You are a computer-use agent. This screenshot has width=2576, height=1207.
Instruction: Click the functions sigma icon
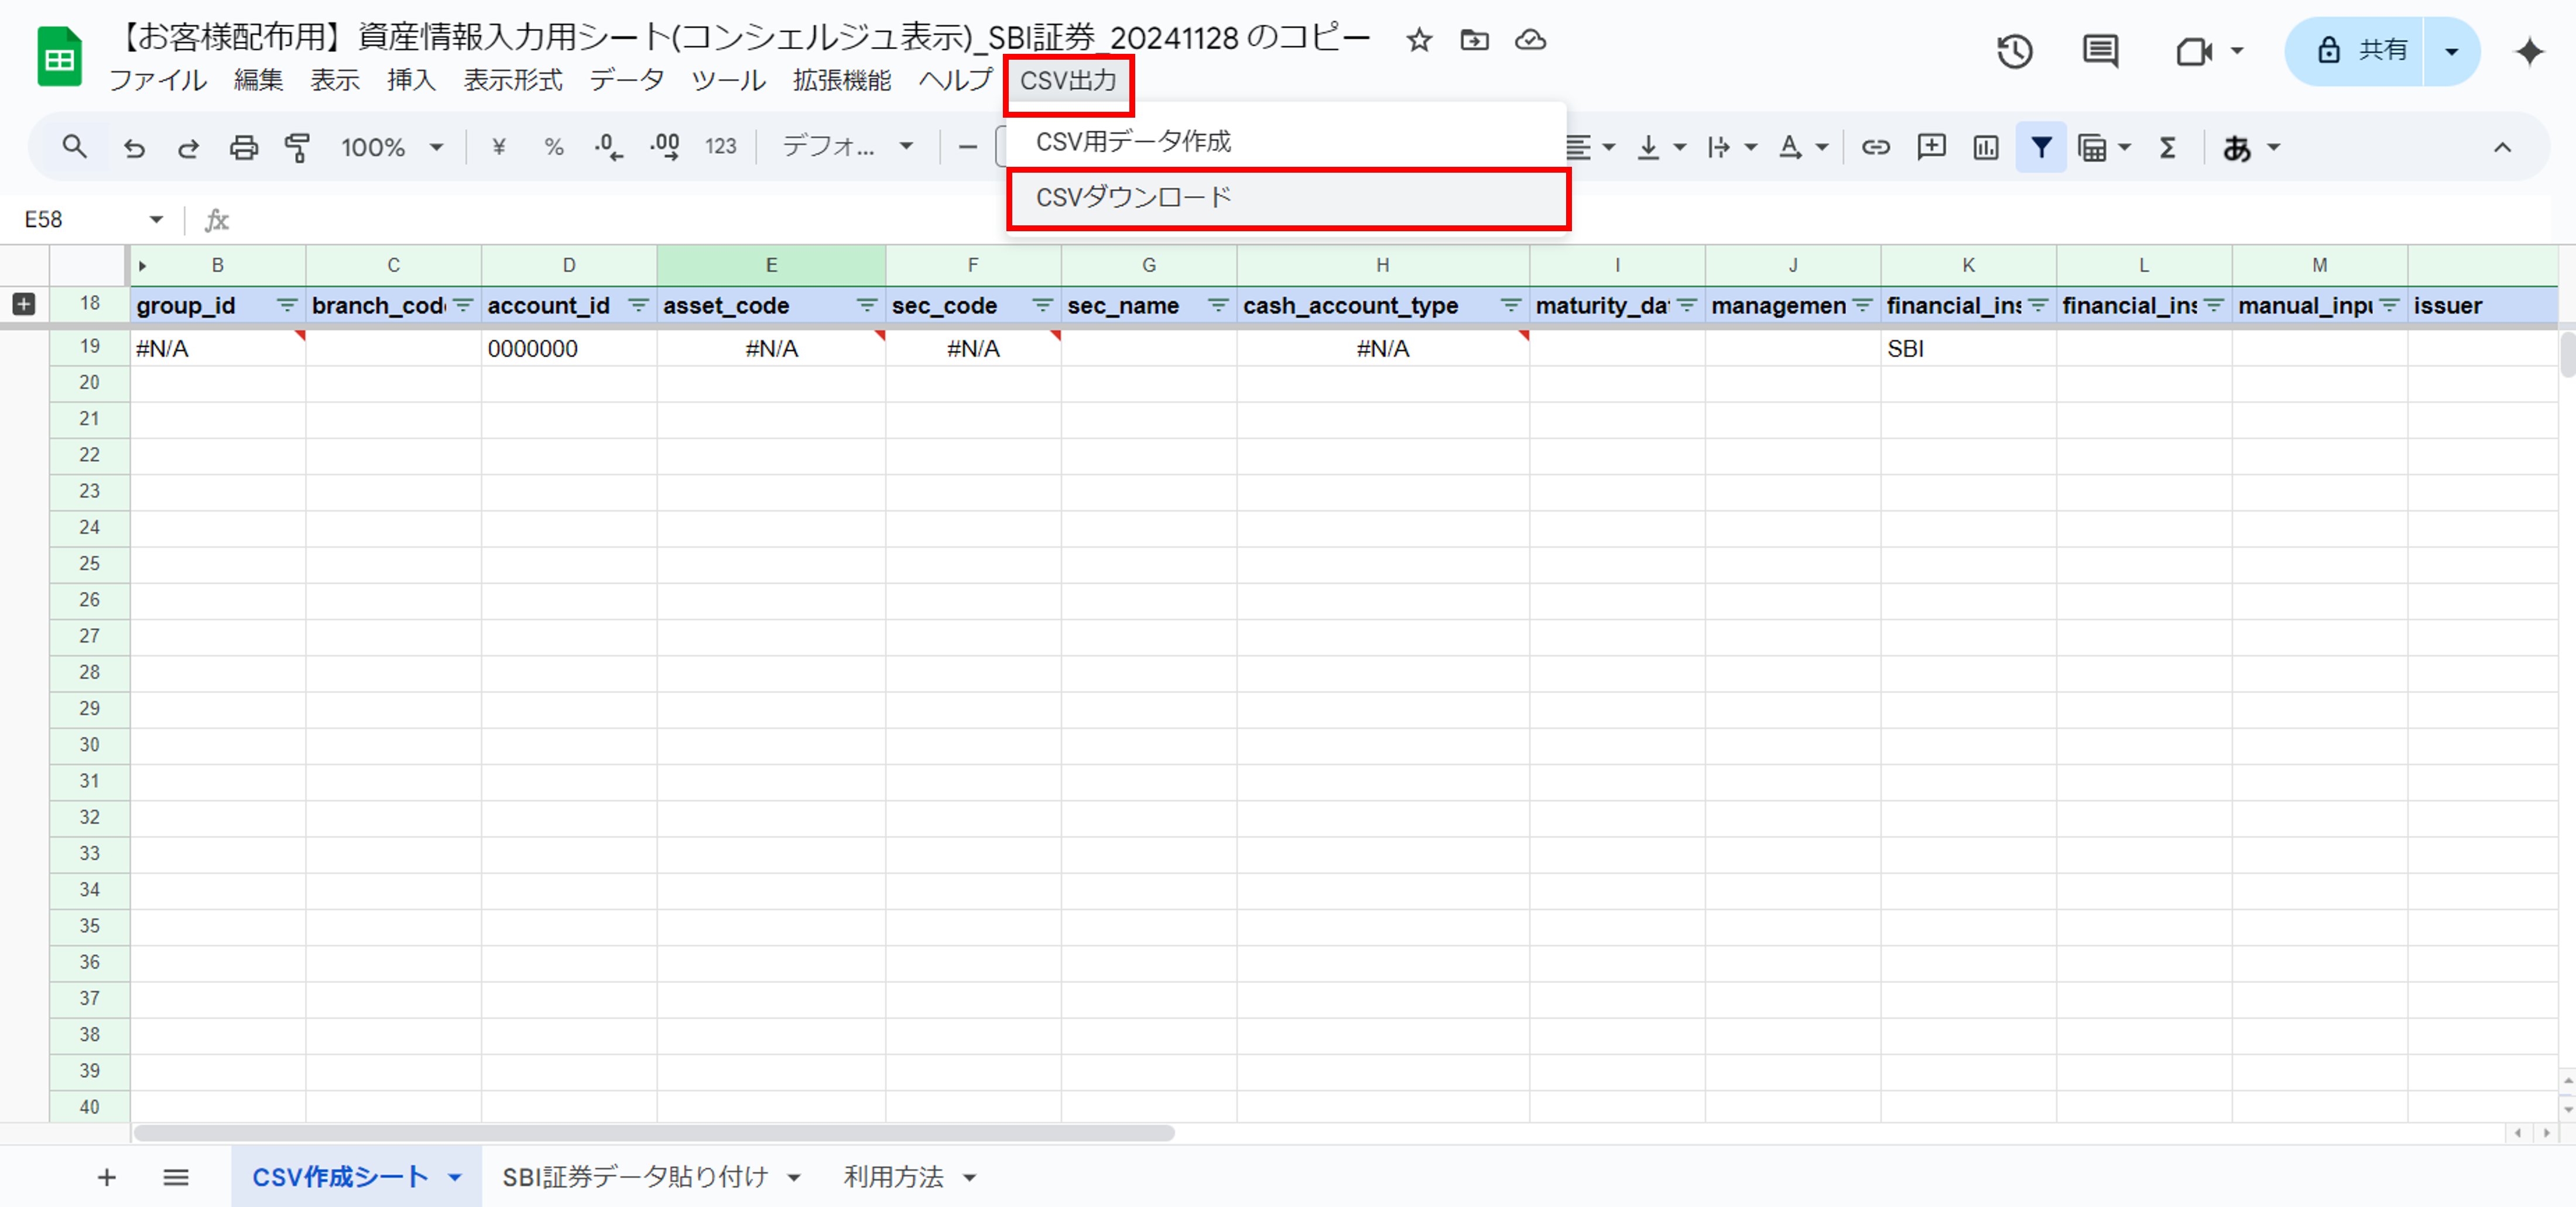tap(2167, 148)
